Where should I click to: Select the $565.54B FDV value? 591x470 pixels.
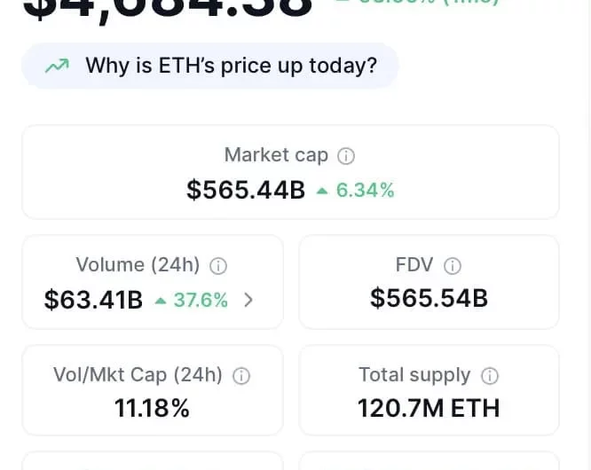click(429, 298)
